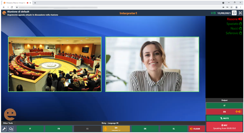This screenshot has width=244, height=133.
Task: Select EN output channel
Action: [x=224, y=112]
